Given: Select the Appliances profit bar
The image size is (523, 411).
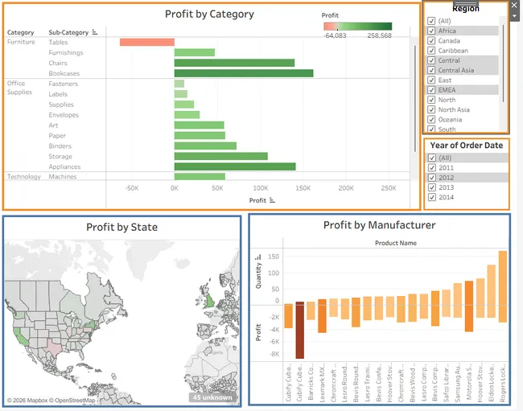Looking at the screenshot, I should [235, 166].
